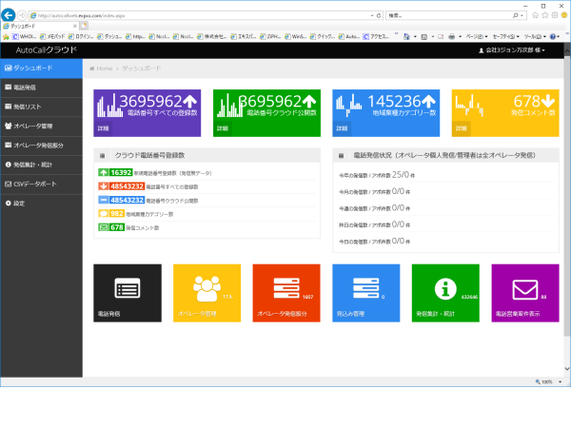
Task: Click the Home breadcrumb link
Action: (100, 68)
